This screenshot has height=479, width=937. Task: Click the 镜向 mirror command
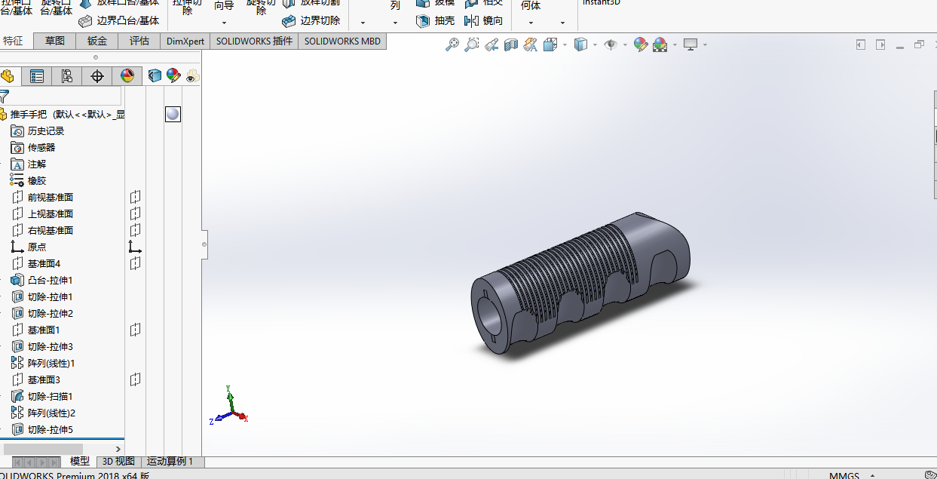click(484, 20)
